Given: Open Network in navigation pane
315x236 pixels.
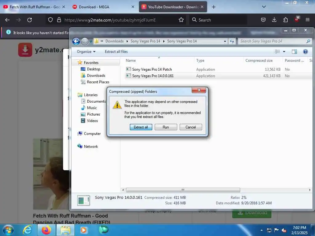Looking at the screenshot, I should tap(91, 147).
